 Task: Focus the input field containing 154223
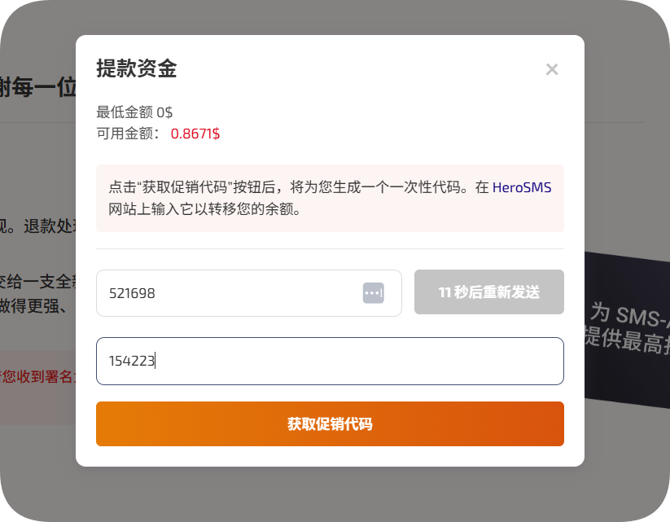[x=330, y=361]
